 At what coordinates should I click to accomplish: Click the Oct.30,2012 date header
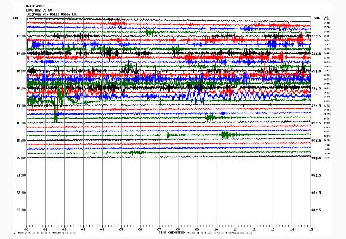36,6
